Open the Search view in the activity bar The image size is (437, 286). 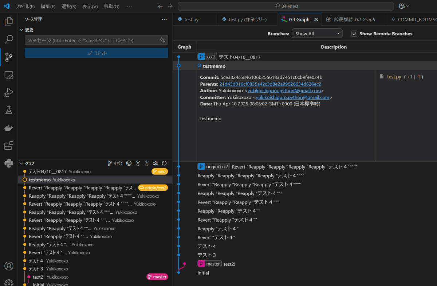click(8, 39)
